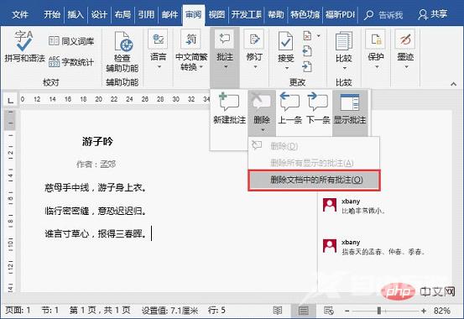Select the Delete (删除(D)) menu entry
The width and height of the screenshot is (464, 319).
pos(314,146)
